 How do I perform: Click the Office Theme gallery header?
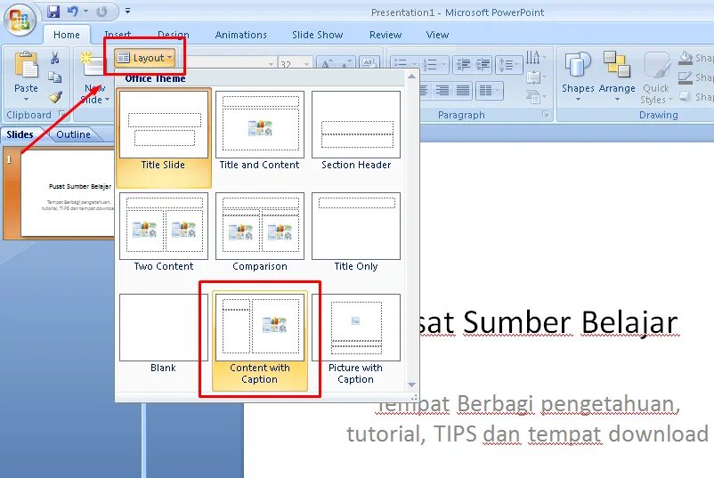[155, 78]
